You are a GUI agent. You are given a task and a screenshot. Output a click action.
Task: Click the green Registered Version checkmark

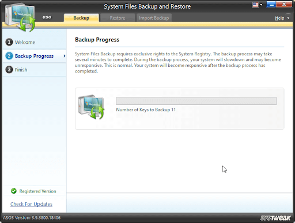(x=14, y=191)
